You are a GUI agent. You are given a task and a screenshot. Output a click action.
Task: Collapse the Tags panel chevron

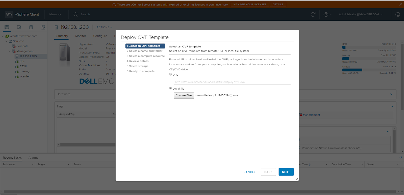pyautogui.click(x=392, y=106)
